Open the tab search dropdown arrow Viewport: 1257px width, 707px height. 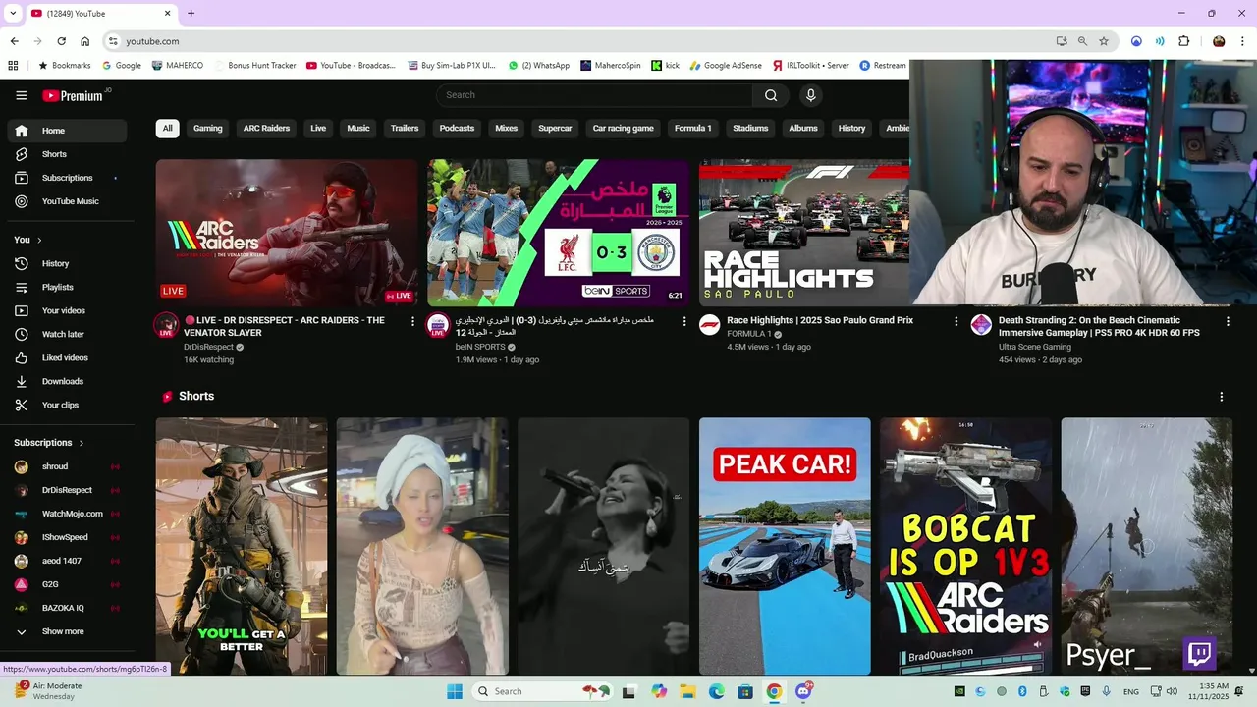click(13, 13)
